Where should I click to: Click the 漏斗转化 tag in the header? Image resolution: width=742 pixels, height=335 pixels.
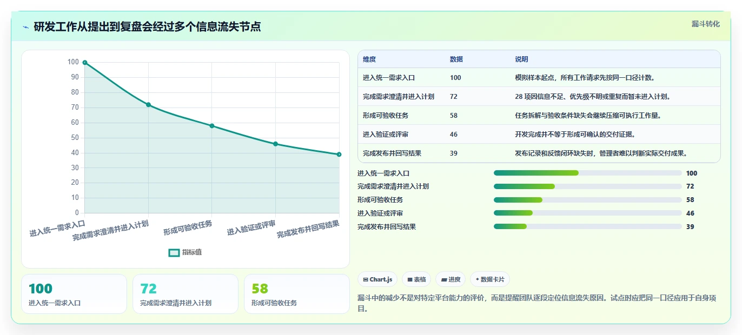coord(705,24)
